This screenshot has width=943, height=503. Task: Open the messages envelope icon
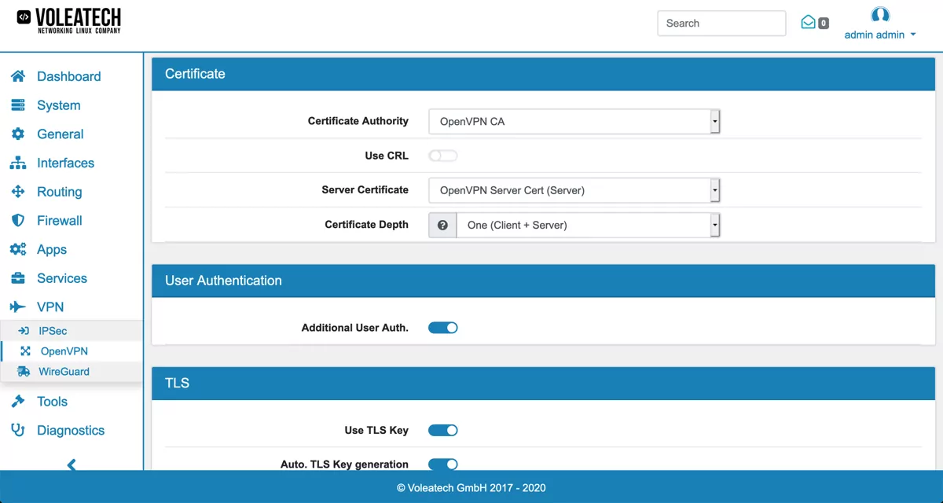[809, 23]
